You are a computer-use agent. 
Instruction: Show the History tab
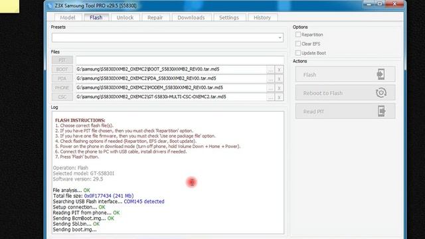262,17
